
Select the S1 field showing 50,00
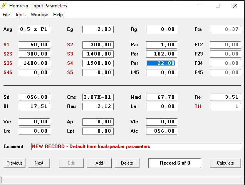coord(35,45)
